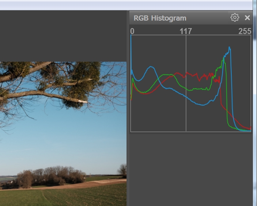The width and height of the screenshot is (257, 206).
Task: Click the RGB Histogram panel title
Action: (160, 18)
